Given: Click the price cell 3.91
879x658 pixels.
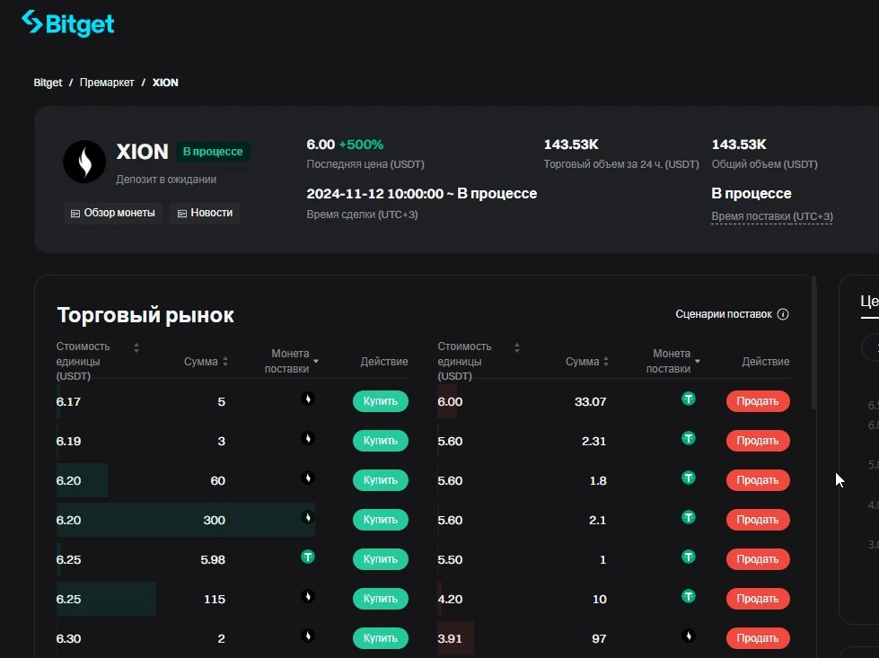Looking at the screenshot, I should point(450,638).
